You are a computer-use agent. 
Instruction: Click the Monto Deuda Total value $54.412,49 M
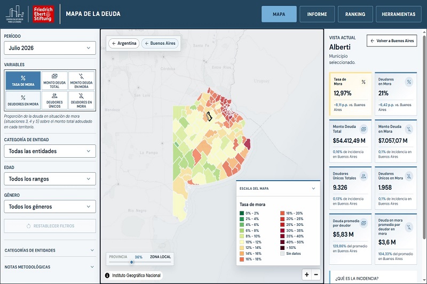point(349,141)
